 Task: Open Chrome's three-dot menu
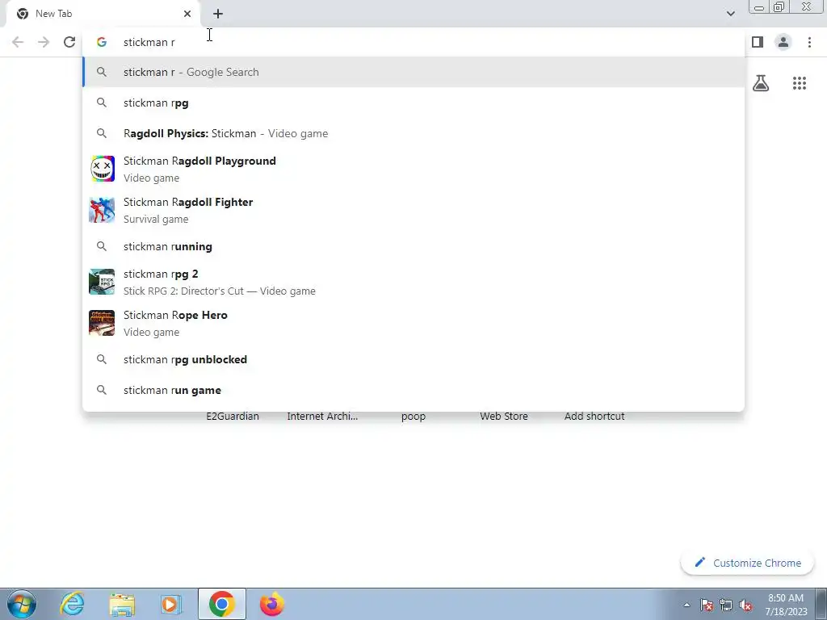809,42
